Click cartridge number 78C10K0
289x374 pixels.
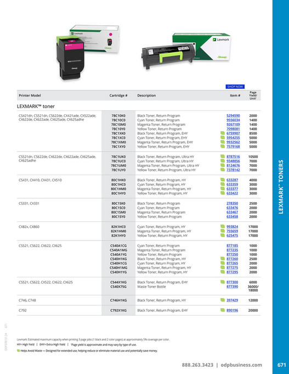point(118,116)
